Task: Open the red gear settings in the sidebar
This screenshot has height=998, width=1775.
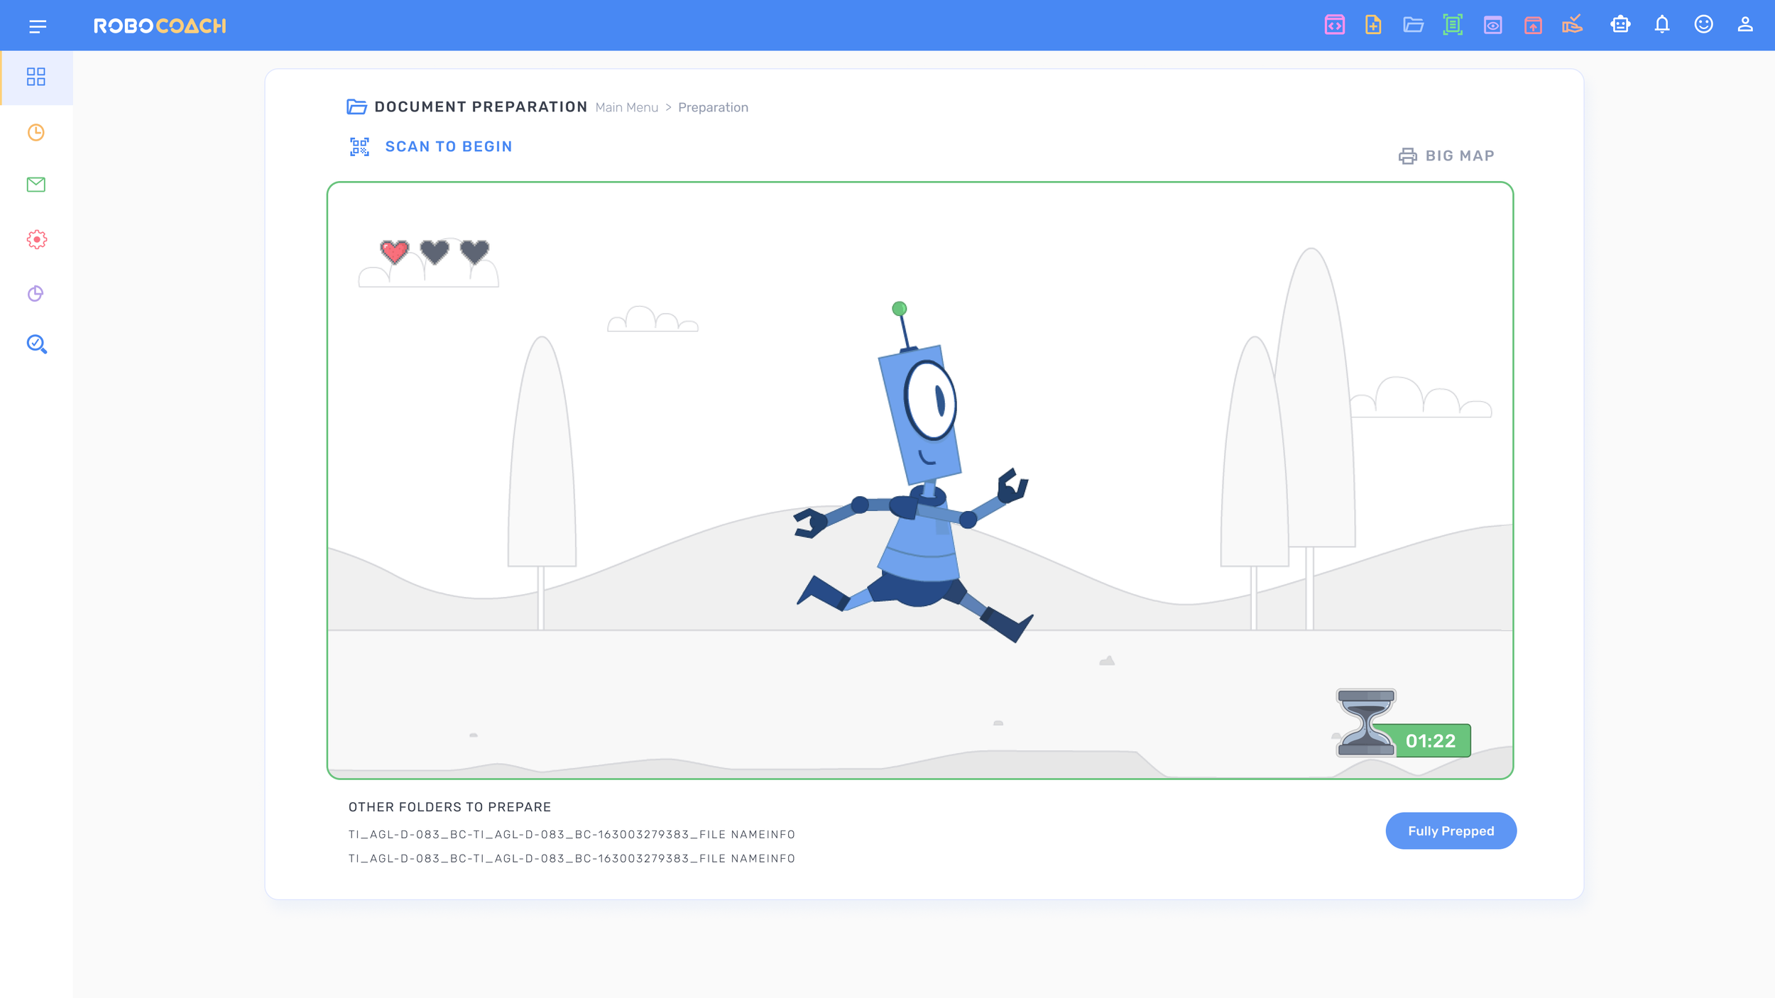Action: pyautogui.click(x=36, y=240)
